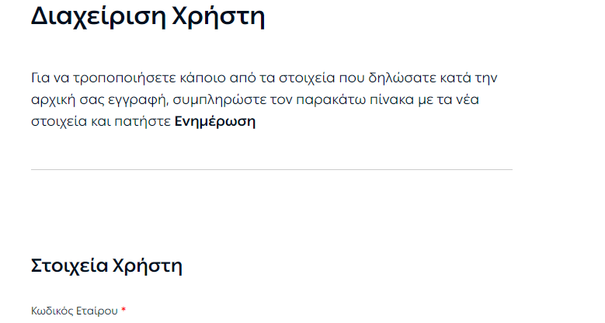Click the word Κωδικός in the label

52,311
